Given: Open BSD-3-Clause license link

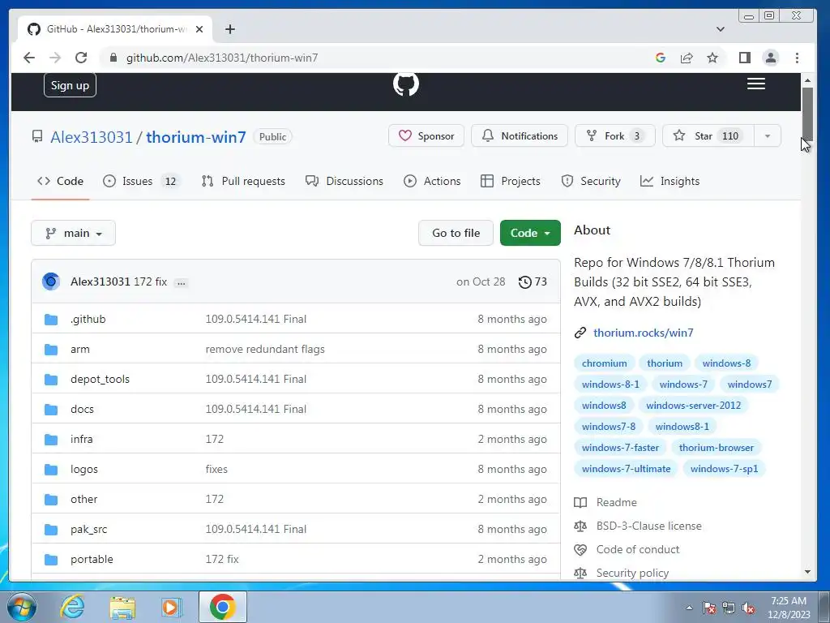Looking at the screenshot, I should 649,526.
